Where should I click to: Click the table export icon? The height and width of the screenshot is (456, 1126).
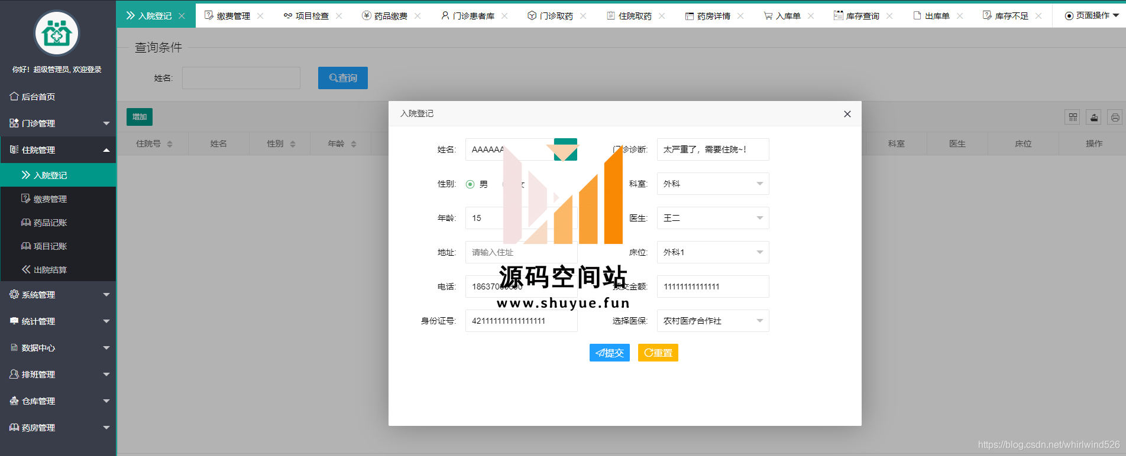click(1094, 117)
